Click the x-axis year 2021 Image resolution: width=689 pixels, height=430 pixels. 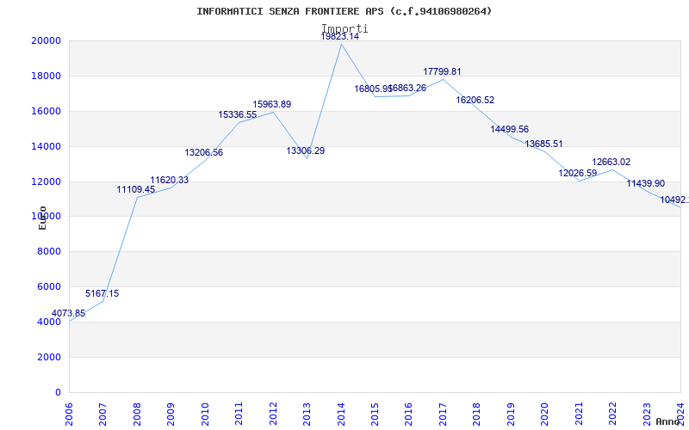pos(579,414)
